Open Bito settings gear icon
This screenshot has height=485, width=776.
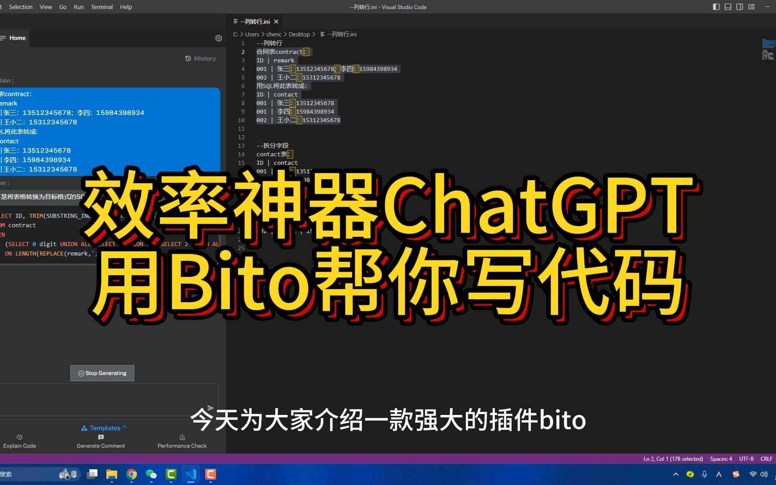point(219,38)
